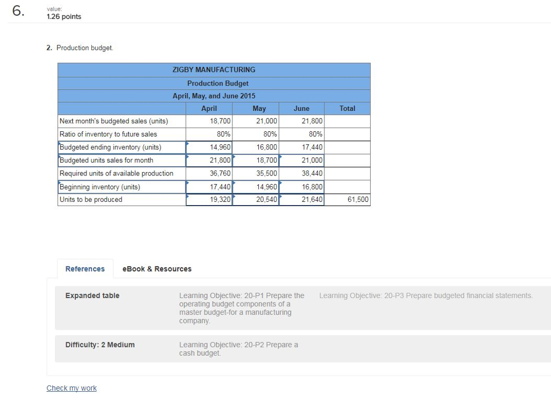This screenshot has width=551, height=410.
Task: Open the Expanded table reference
Action: pyautogui.click(x=92, y=295)
